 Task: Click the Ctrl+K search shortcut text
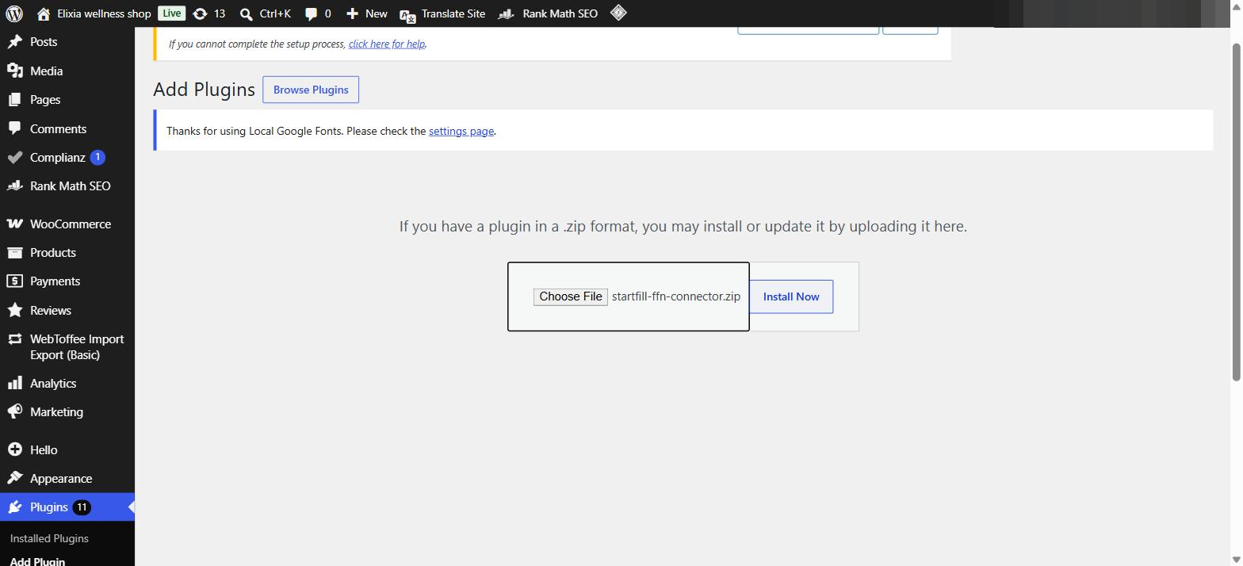(x=275, y=13)
